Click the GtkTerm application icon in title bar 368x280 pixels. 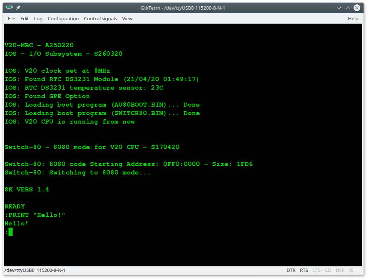9,8
